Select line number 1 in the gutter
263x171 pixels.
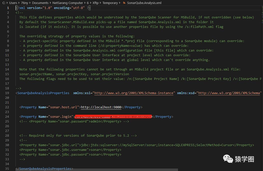(x=8, y=8)
